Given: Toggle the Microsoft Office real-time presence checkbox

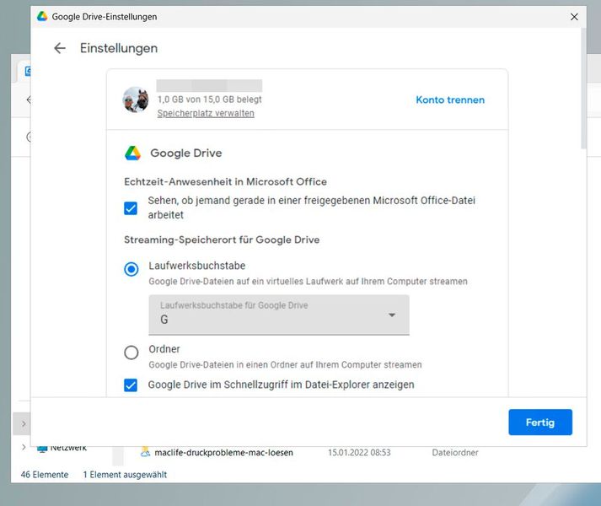Looking at the screenshot, I should click(x=131, y=208).
